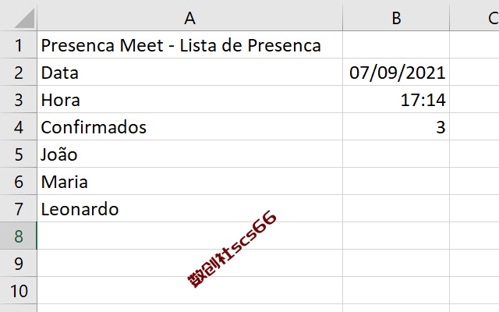Select column B header
Screen dimensions: 499x312
[x=396, y=17]
